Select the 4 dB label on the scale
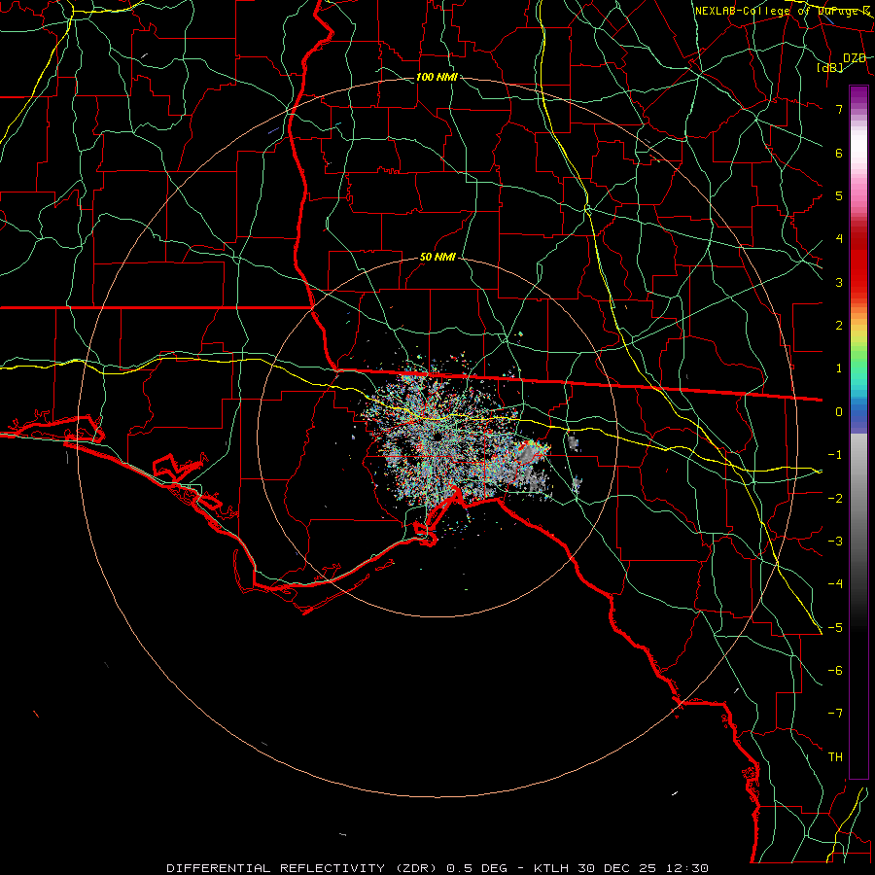The image size is (875, 875). [x=839, y=239]
